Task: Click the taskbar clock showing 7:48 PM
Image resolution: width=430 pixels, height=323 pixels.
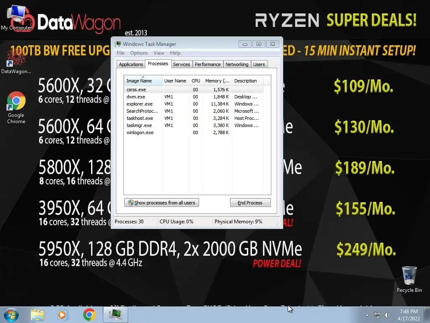Action: tap(409, 315)
